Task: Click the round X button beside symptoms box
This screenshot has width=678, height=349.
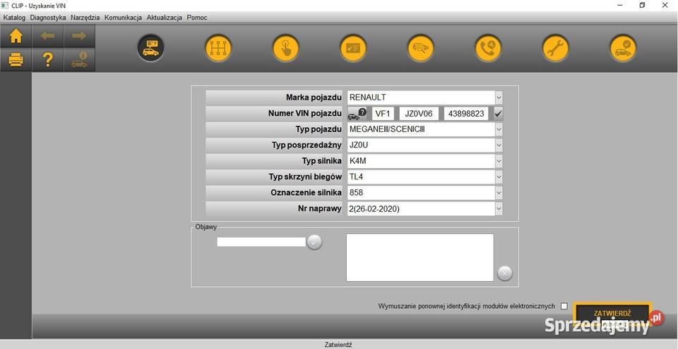Action: pos(504,273)
